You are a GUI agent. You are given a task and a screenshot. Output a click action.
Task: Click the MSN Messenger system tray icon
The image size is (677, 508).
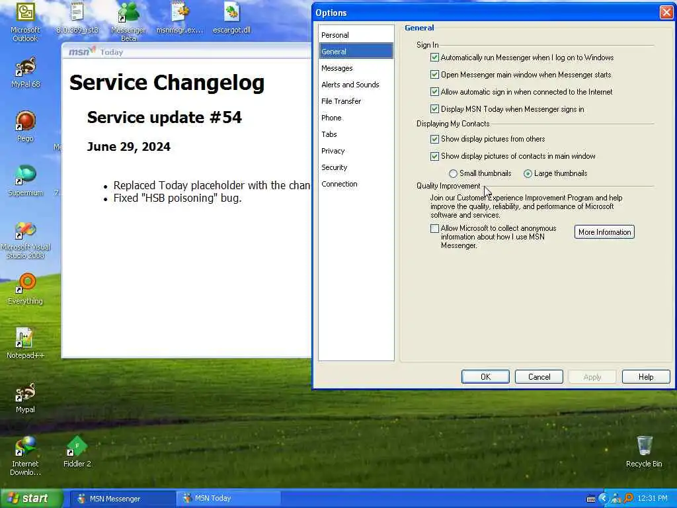click(616, 498)
